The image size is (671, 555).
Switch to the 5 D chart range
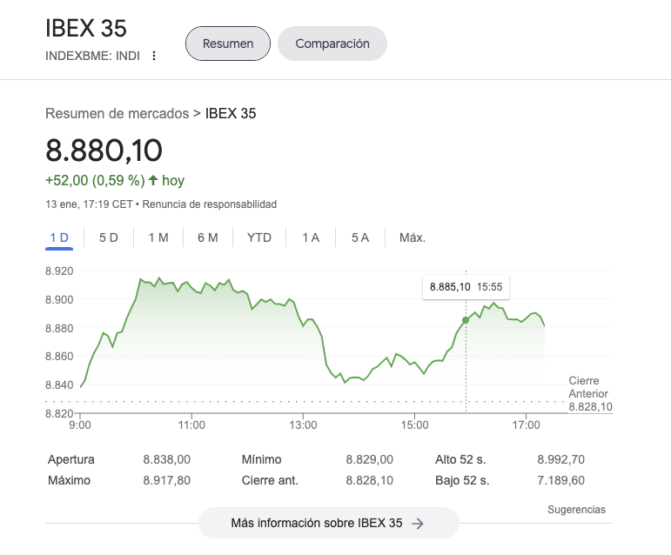point(109,237)
